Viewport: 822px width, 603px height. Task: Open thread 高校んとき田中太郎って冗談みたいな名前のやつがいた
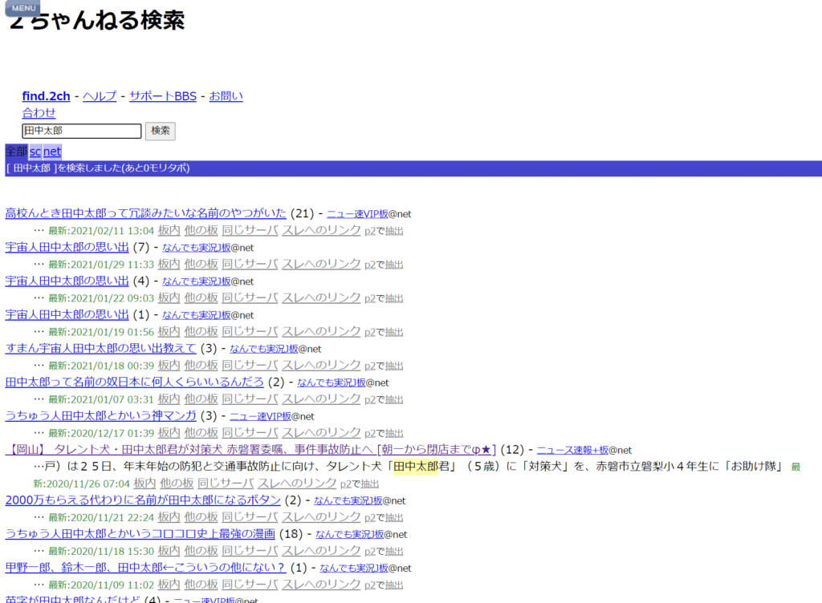146,213
